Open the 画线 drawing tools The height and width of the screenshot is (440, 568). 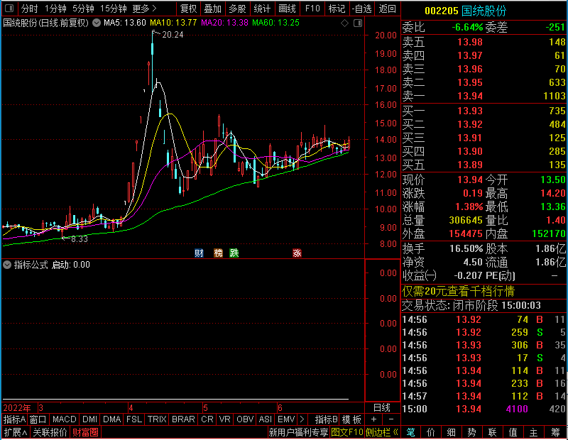pyautogui.click(x=287, y=9)
